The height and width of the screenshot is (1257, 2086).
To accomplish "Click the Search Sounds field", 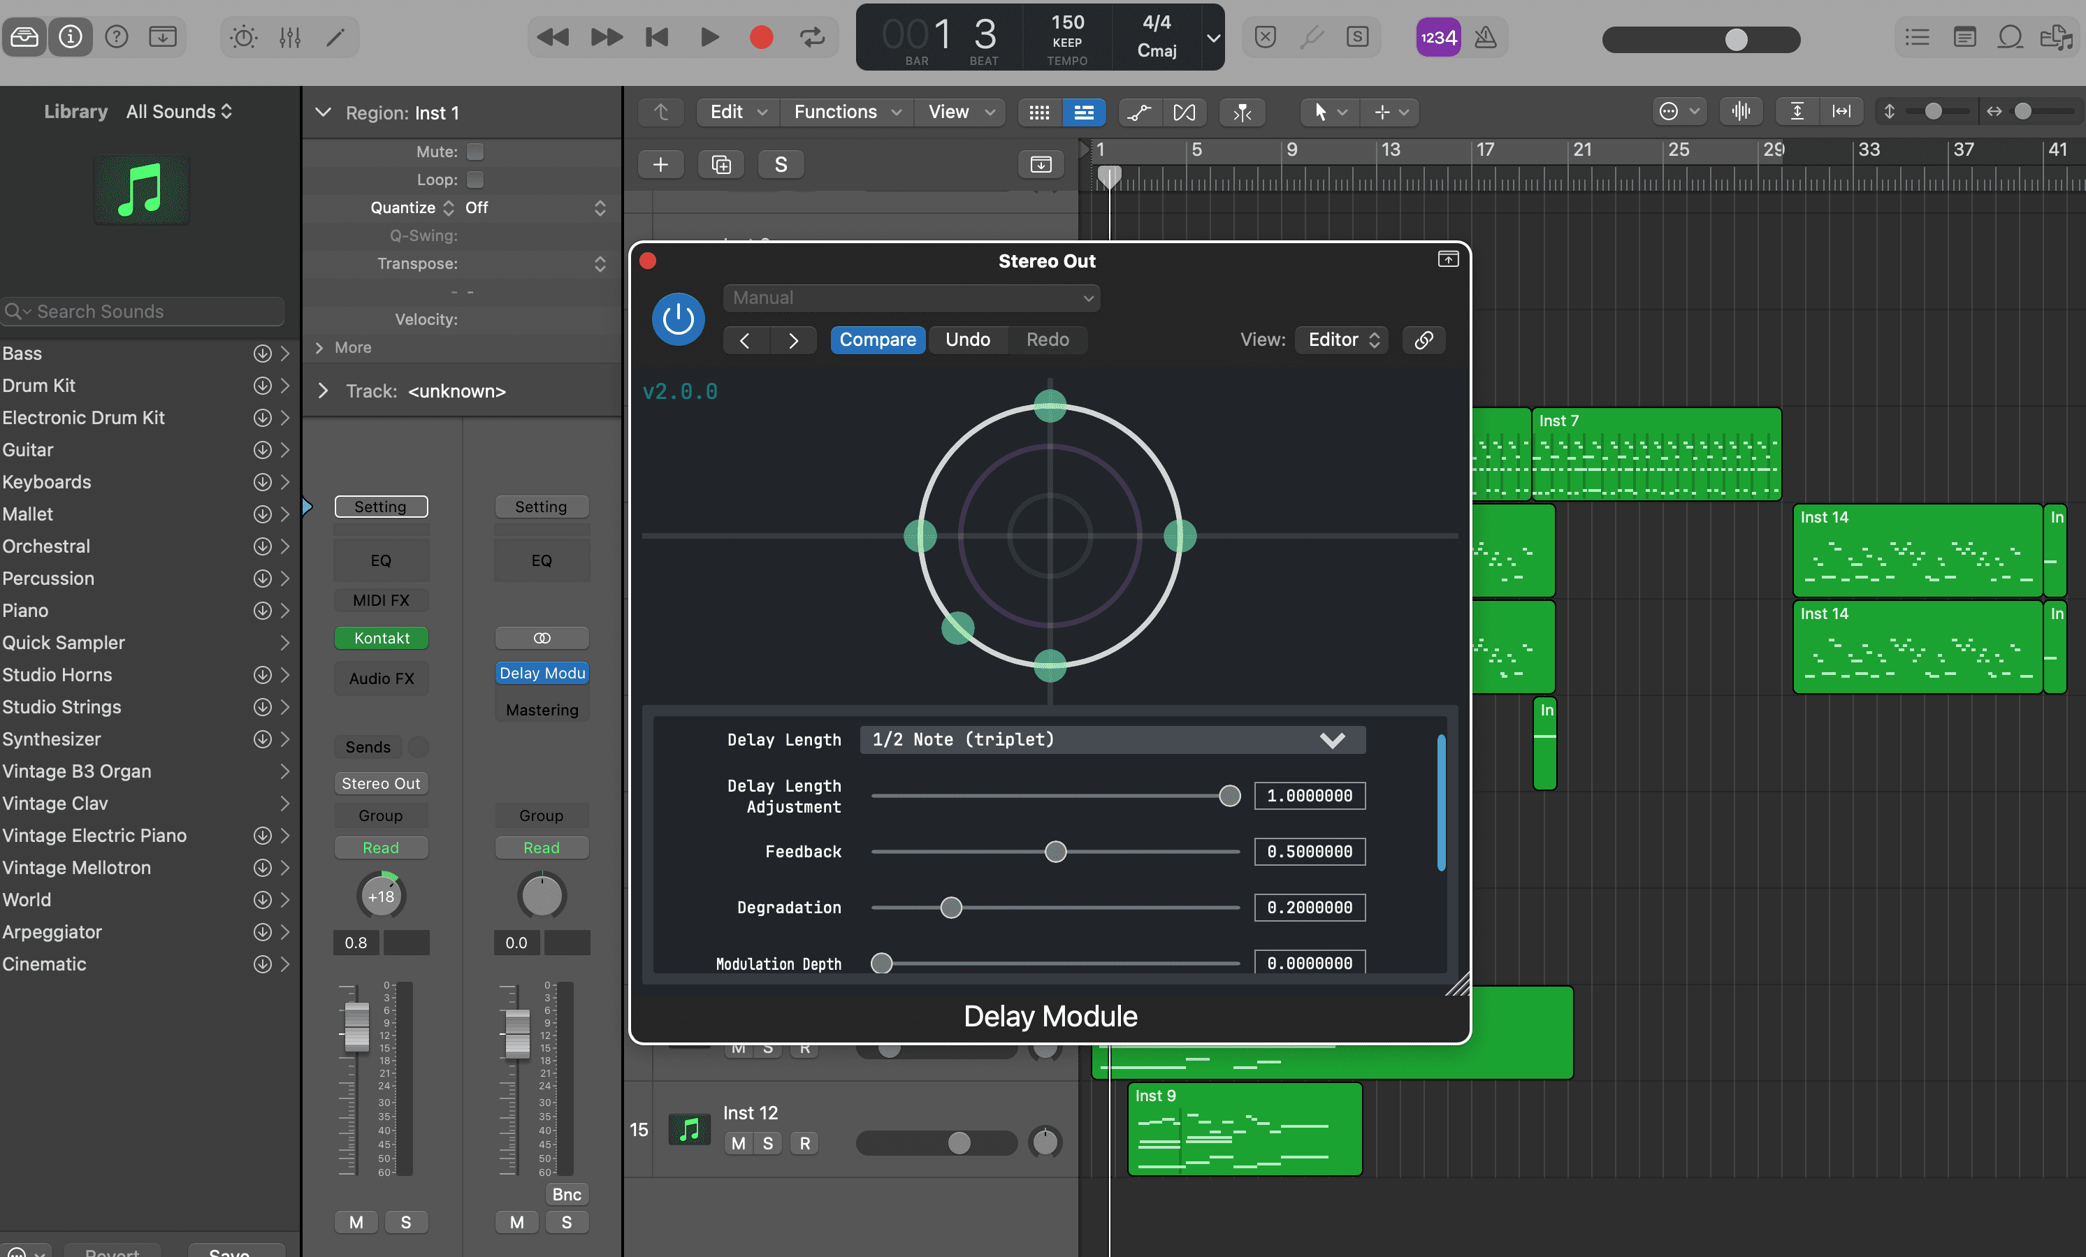I will (143, 312).
